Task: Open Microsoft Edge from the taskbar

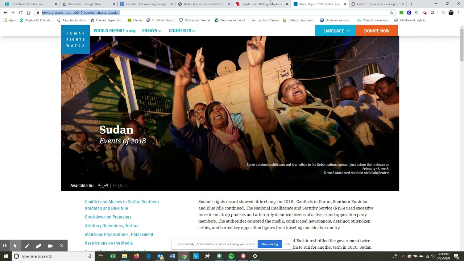Action: click(148, 256)
